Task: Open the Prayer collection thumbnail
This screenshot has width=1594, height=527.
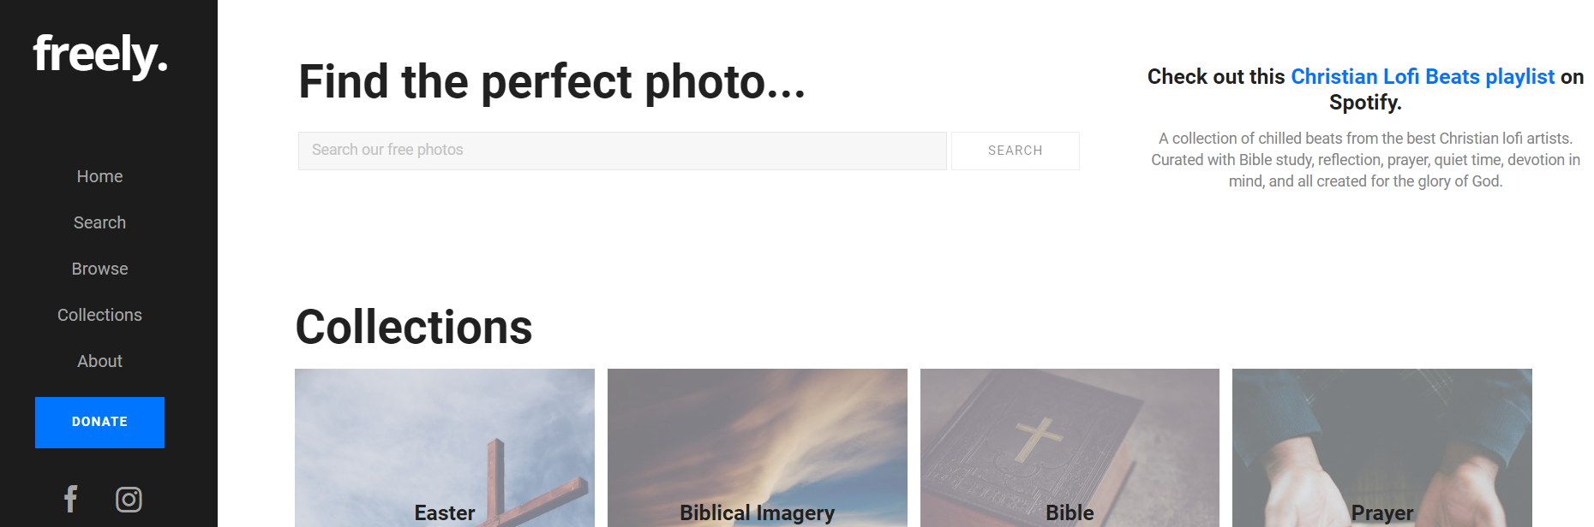Action: point(1382,448)
